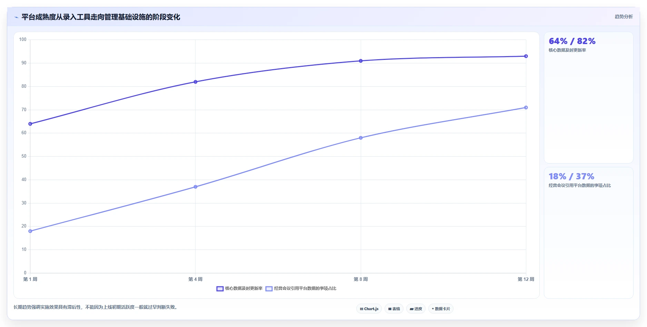Click the 数据卡片 tag chip
647x327 pixels.
point(441,309)
